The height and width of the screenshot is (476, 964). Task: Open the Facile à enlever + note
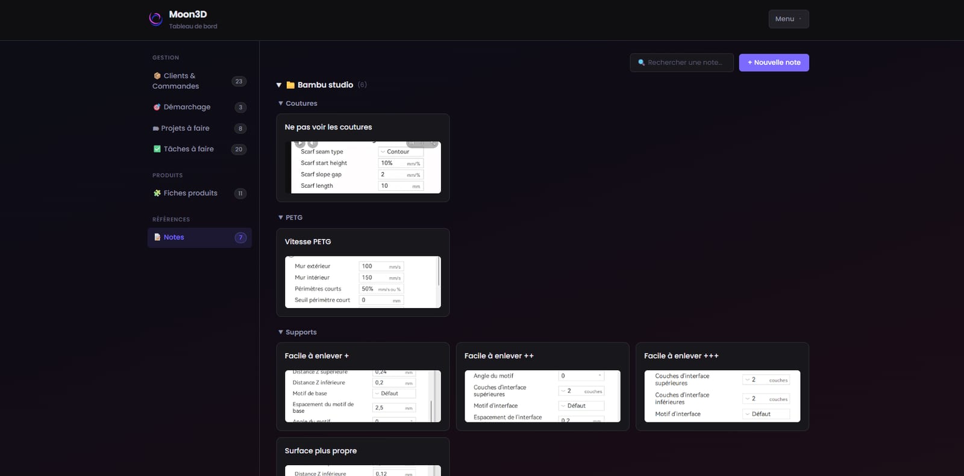[x=363, y=387]
